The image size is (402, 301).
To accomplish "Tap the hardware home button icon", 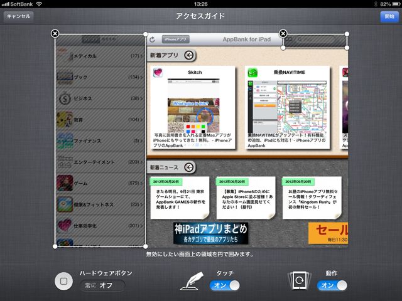I will point(63,282).
